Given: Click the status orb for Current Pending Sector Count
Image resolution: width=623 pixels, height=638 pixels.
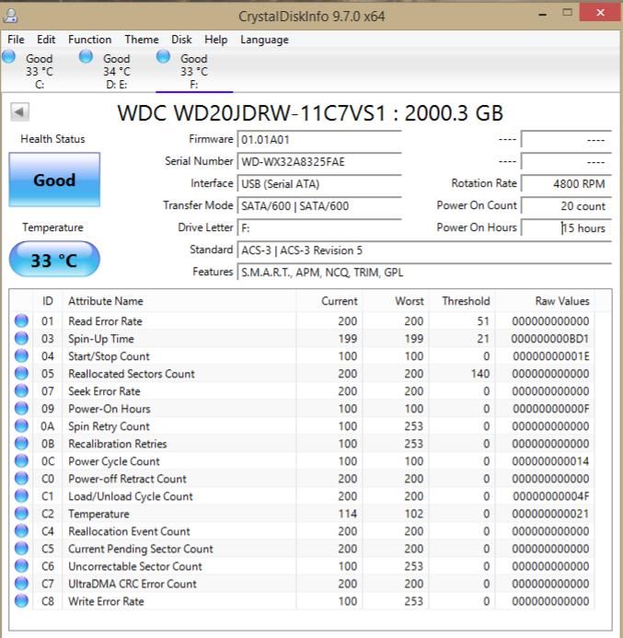Looking at the screenshot, I should click(21, 548).
